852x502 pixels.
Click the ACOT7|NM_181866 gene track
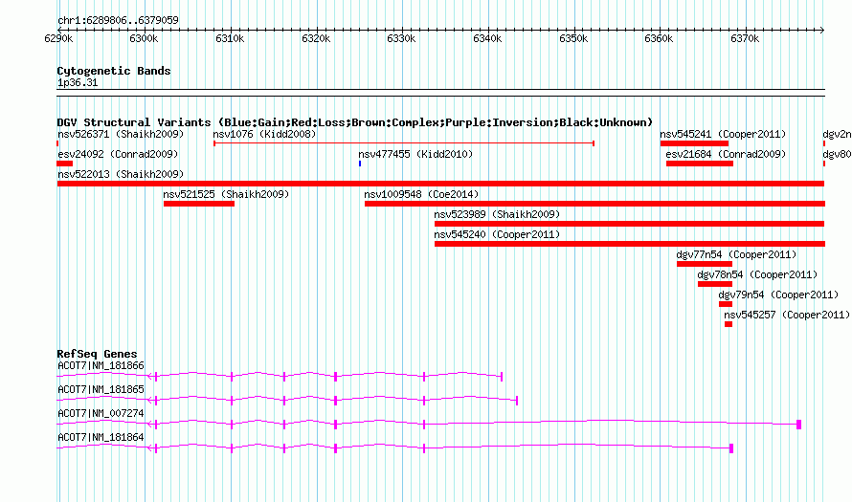point(280,376)
